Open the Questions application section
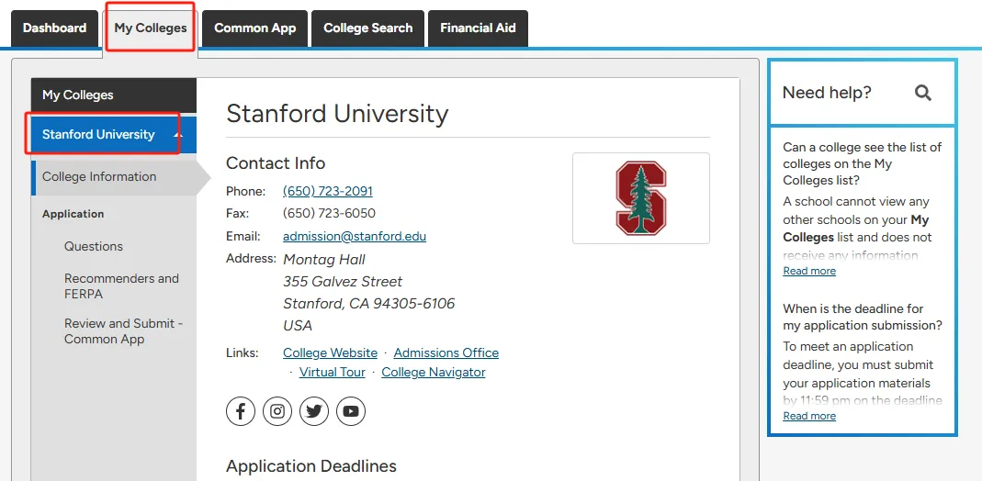The width and height of the screenshot is (982, 481). [x=94, y=247]
